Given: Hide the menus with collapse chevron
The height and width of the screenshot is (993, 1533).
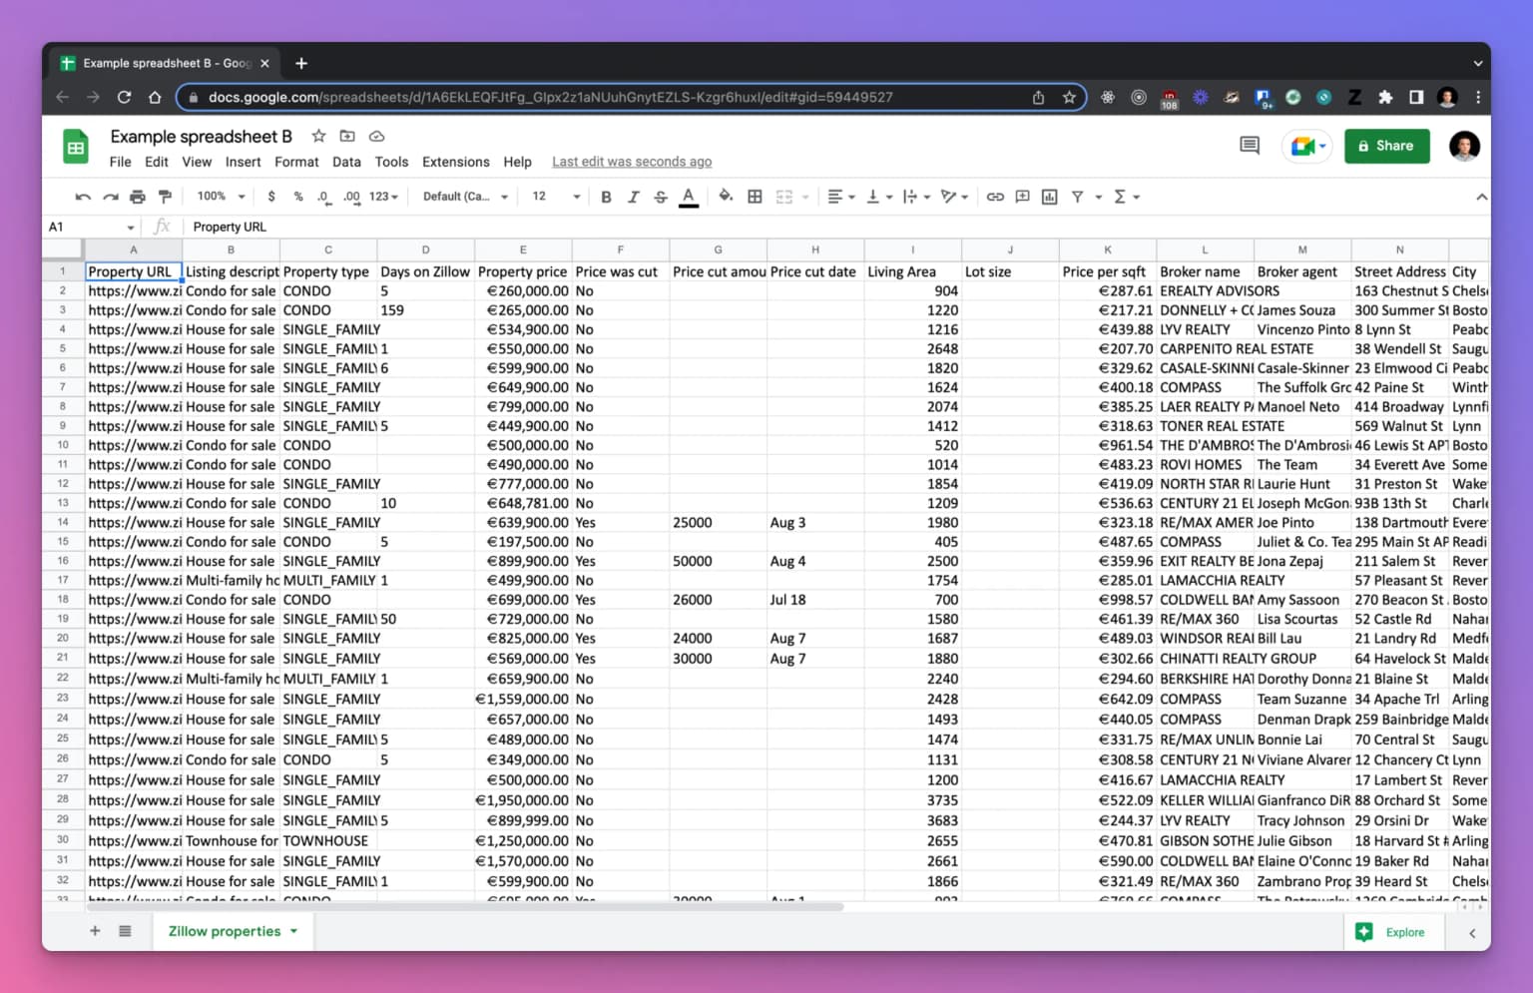Looking at the screenshot, I should coord(1481,197).
